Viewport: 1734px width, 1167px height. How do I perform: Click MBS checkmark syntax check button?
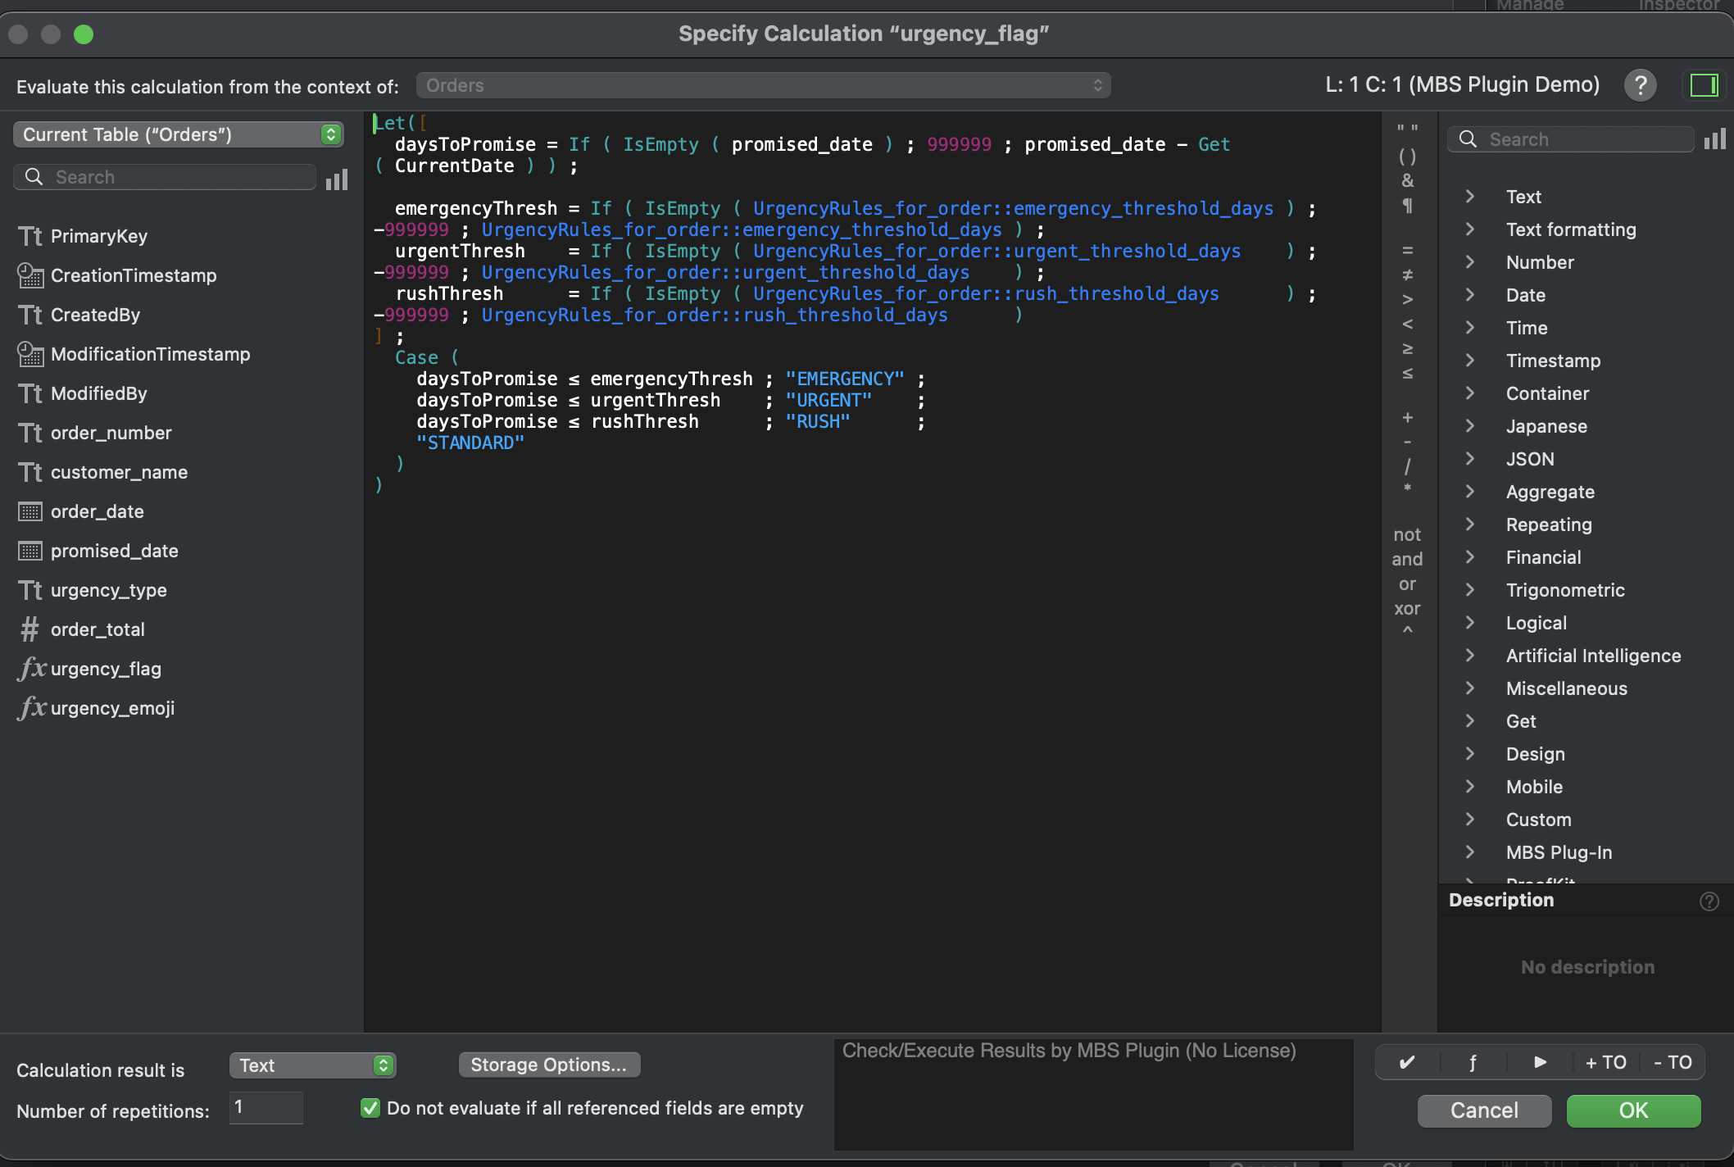[1407, 1062]
